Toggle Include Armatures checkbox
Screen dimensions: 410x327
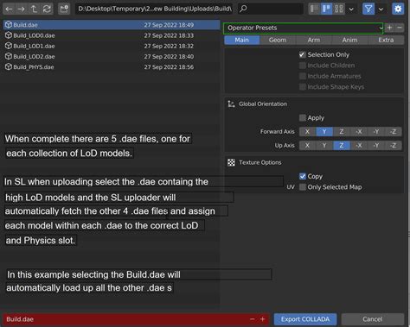pos(302,76)
